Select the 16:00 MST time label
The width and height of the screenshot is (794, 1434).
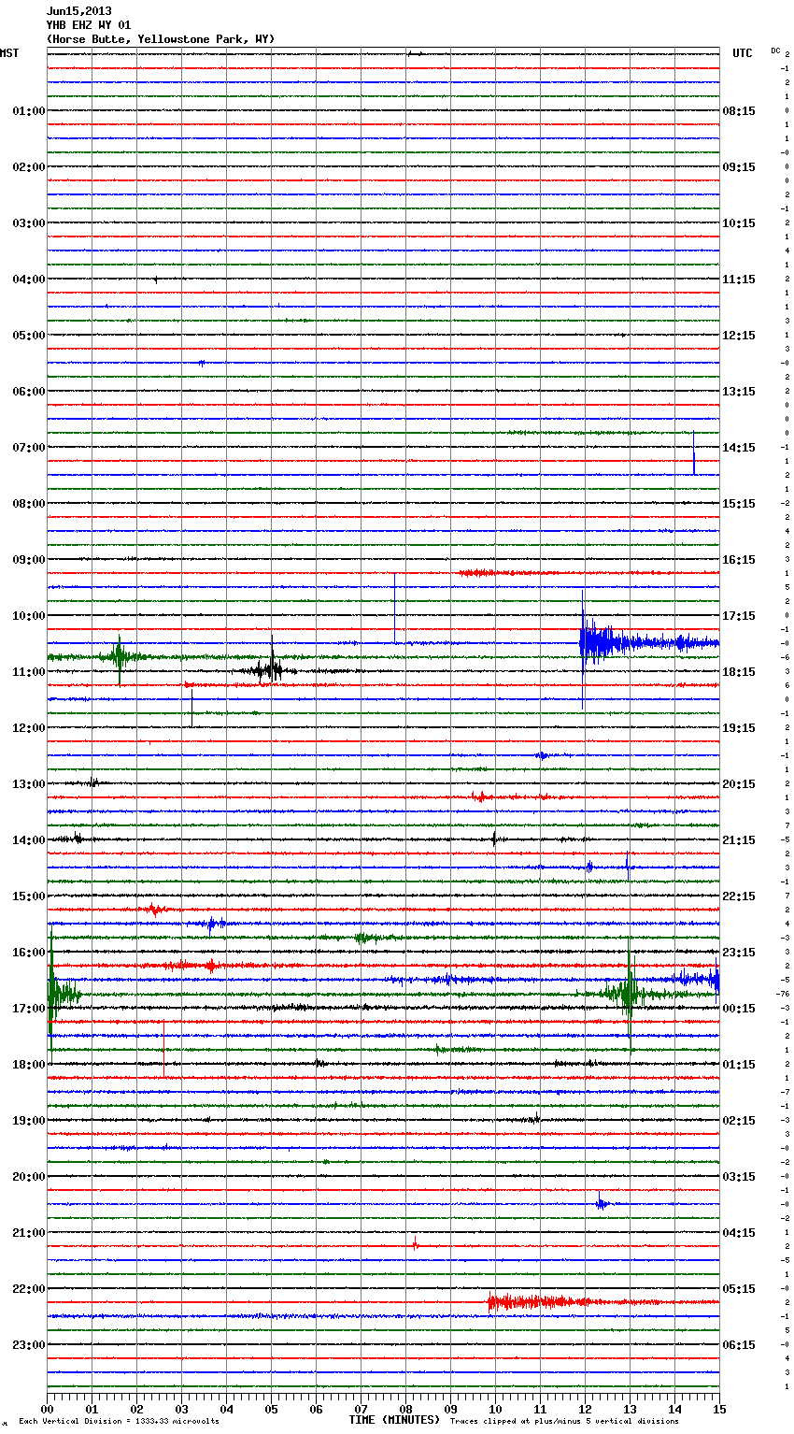28,953
